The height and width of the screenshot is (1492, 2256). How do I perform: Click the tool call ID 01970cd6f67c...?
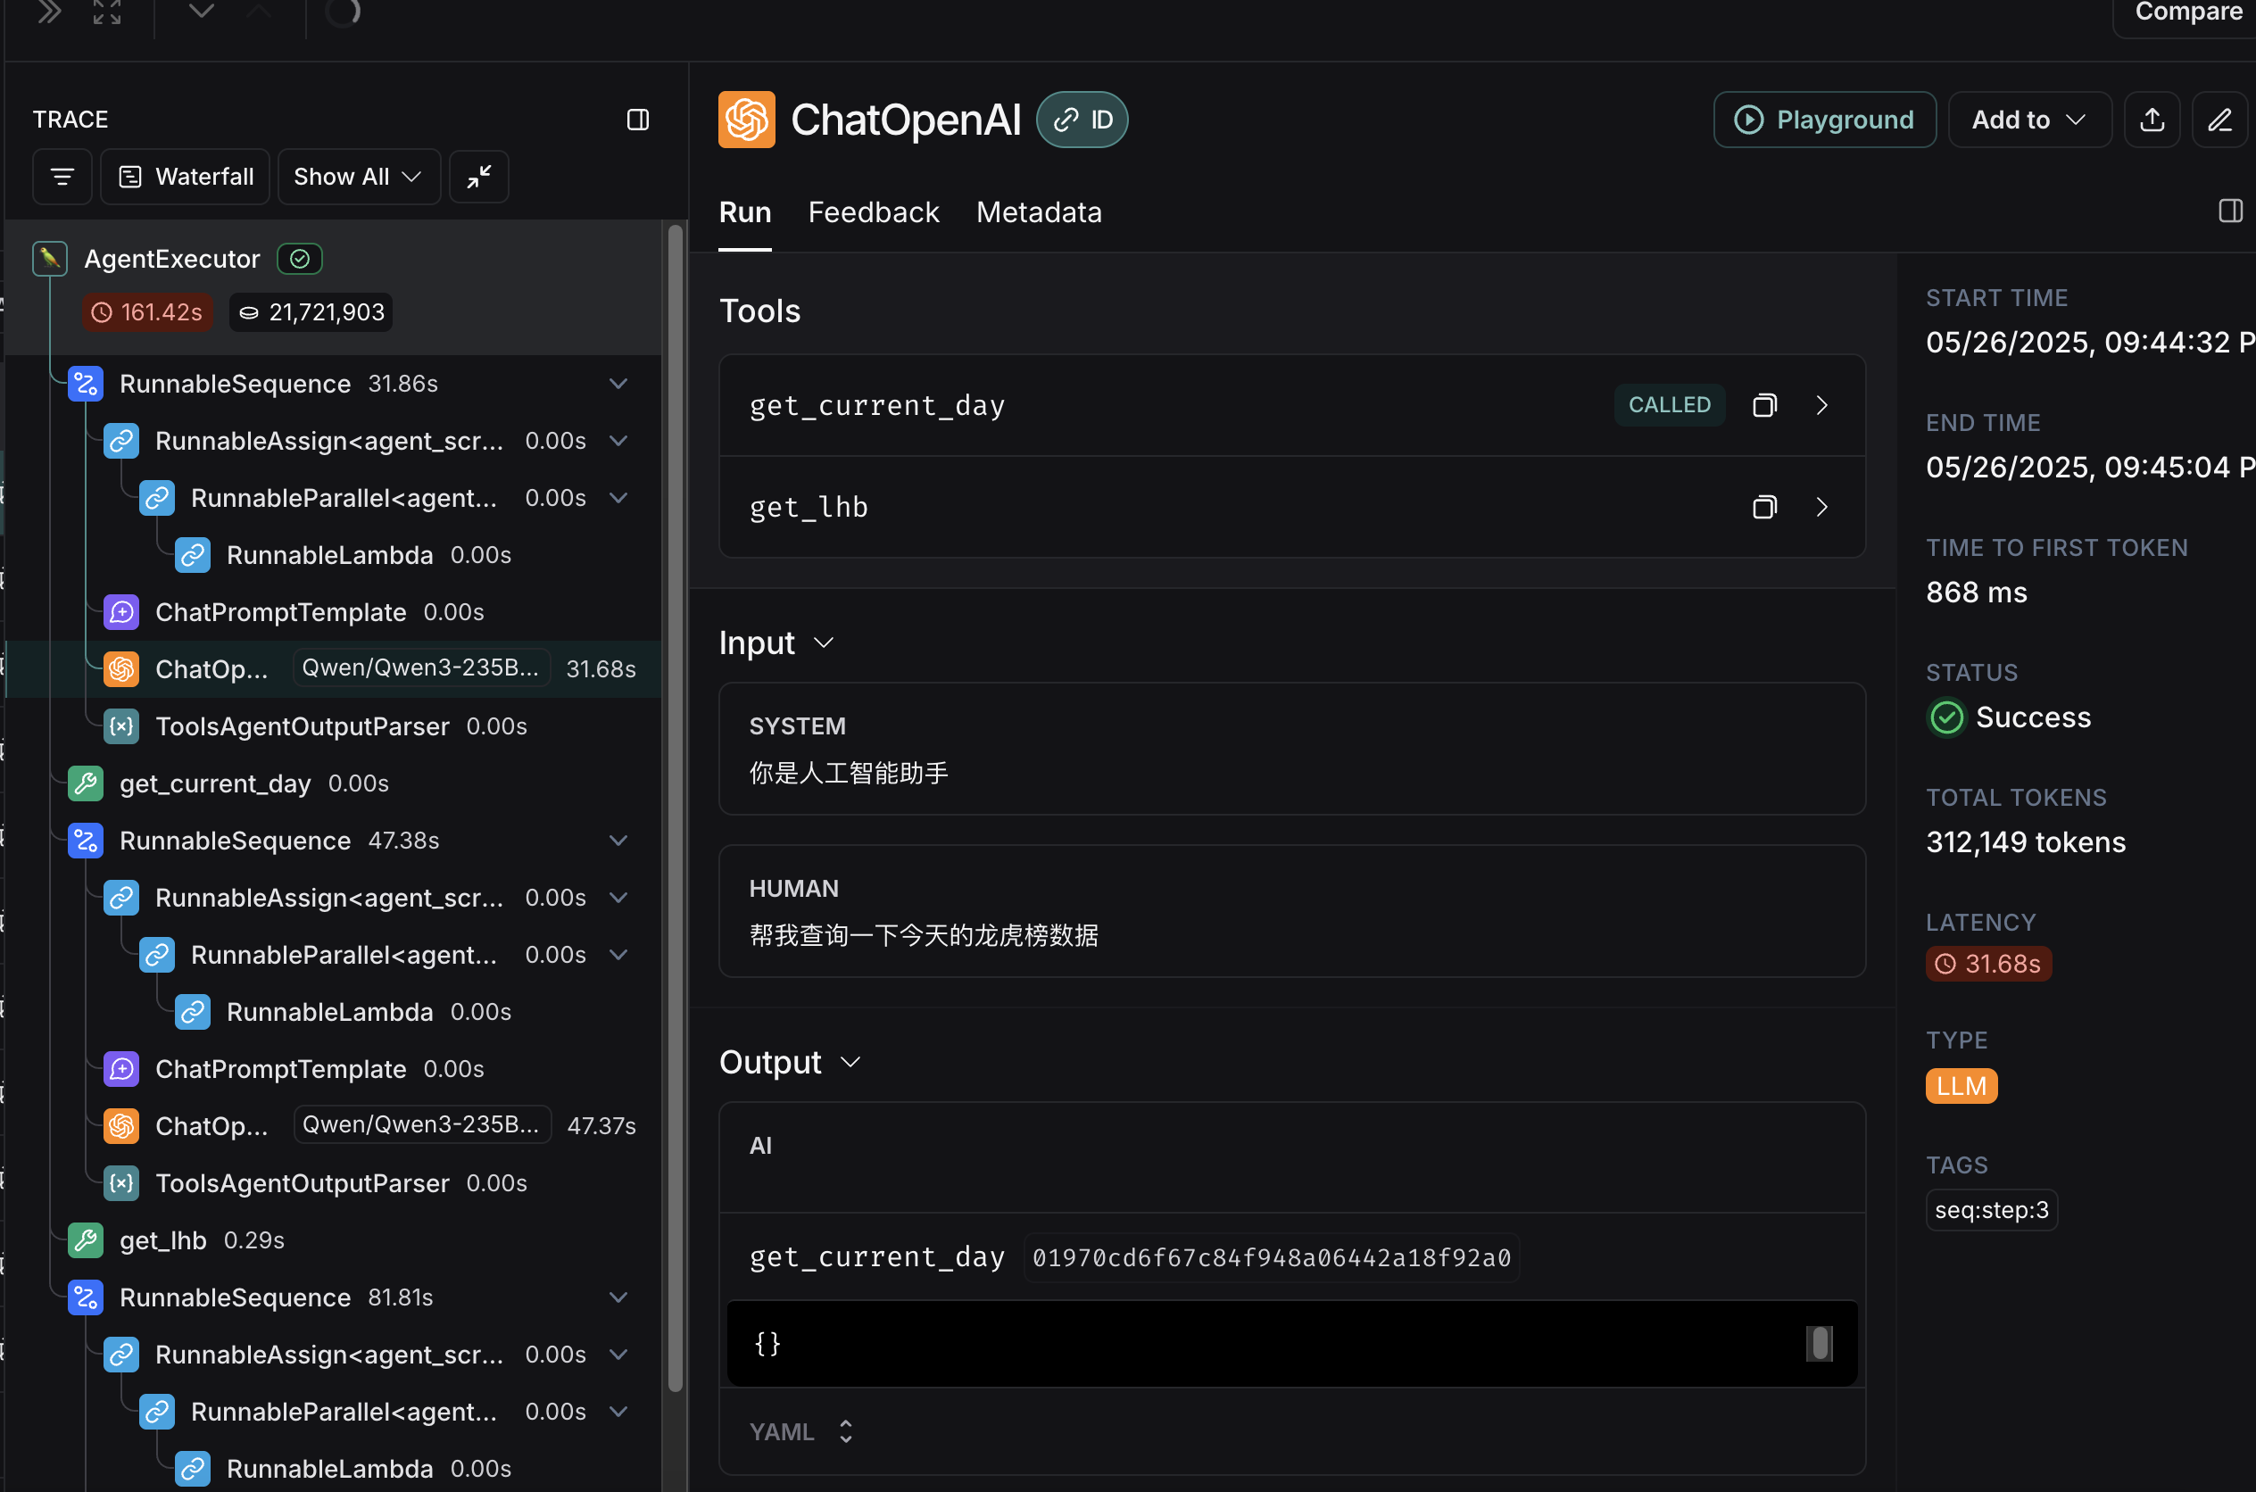pyautogui.click(x=1271, y=1258)
